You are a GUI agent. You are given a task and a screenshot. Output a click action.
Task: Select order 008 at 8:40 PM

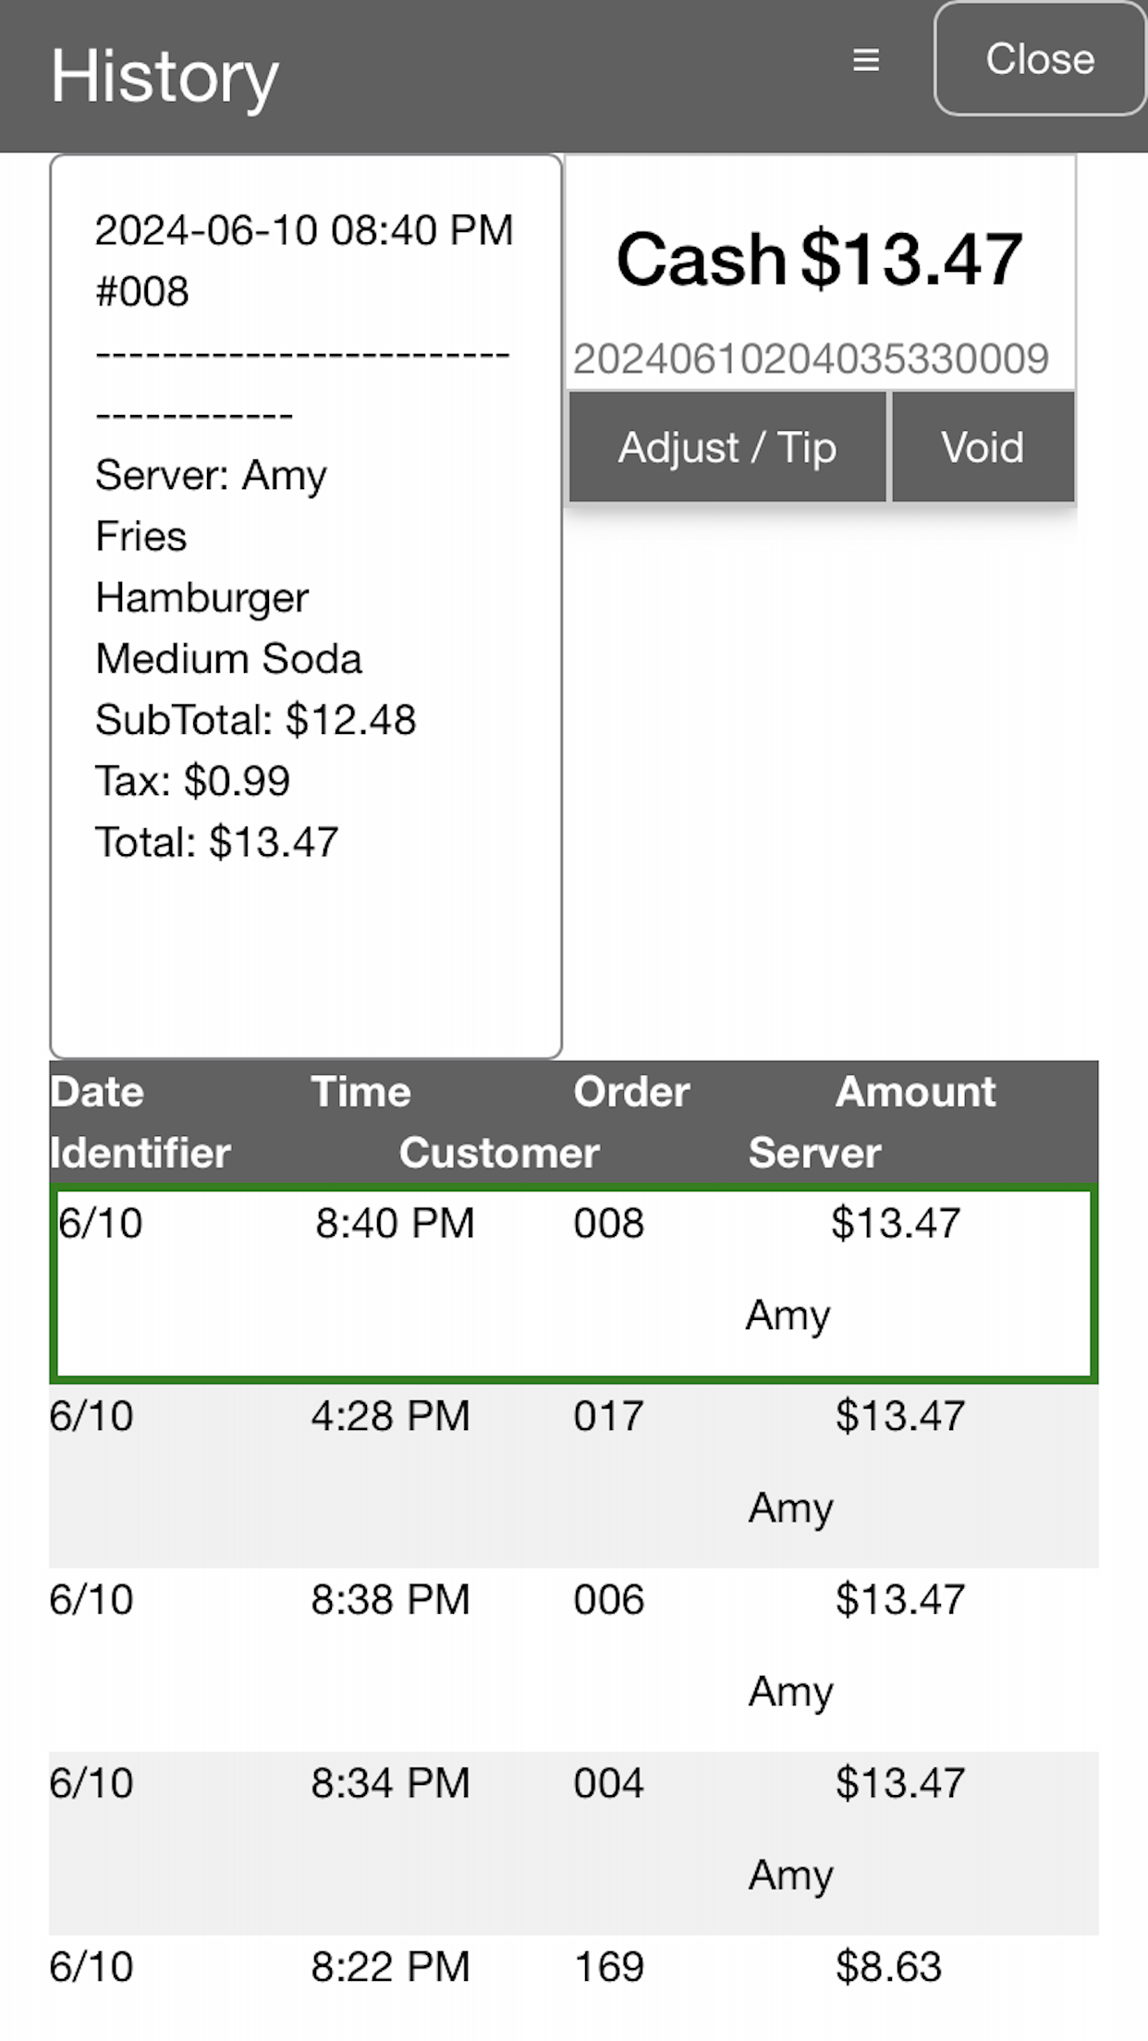point(574,1284)
